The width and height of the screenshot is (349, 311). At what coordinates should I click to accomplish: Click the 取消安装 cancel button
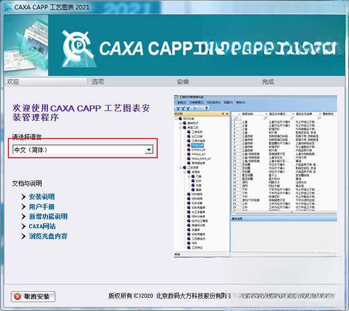pyautogui.click(x=33, y=296)
